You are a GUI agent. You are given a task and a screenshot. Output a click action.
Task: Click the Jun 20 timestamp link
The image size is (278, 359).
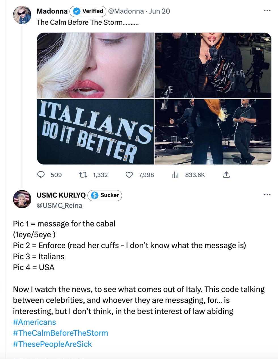(160, 11)
